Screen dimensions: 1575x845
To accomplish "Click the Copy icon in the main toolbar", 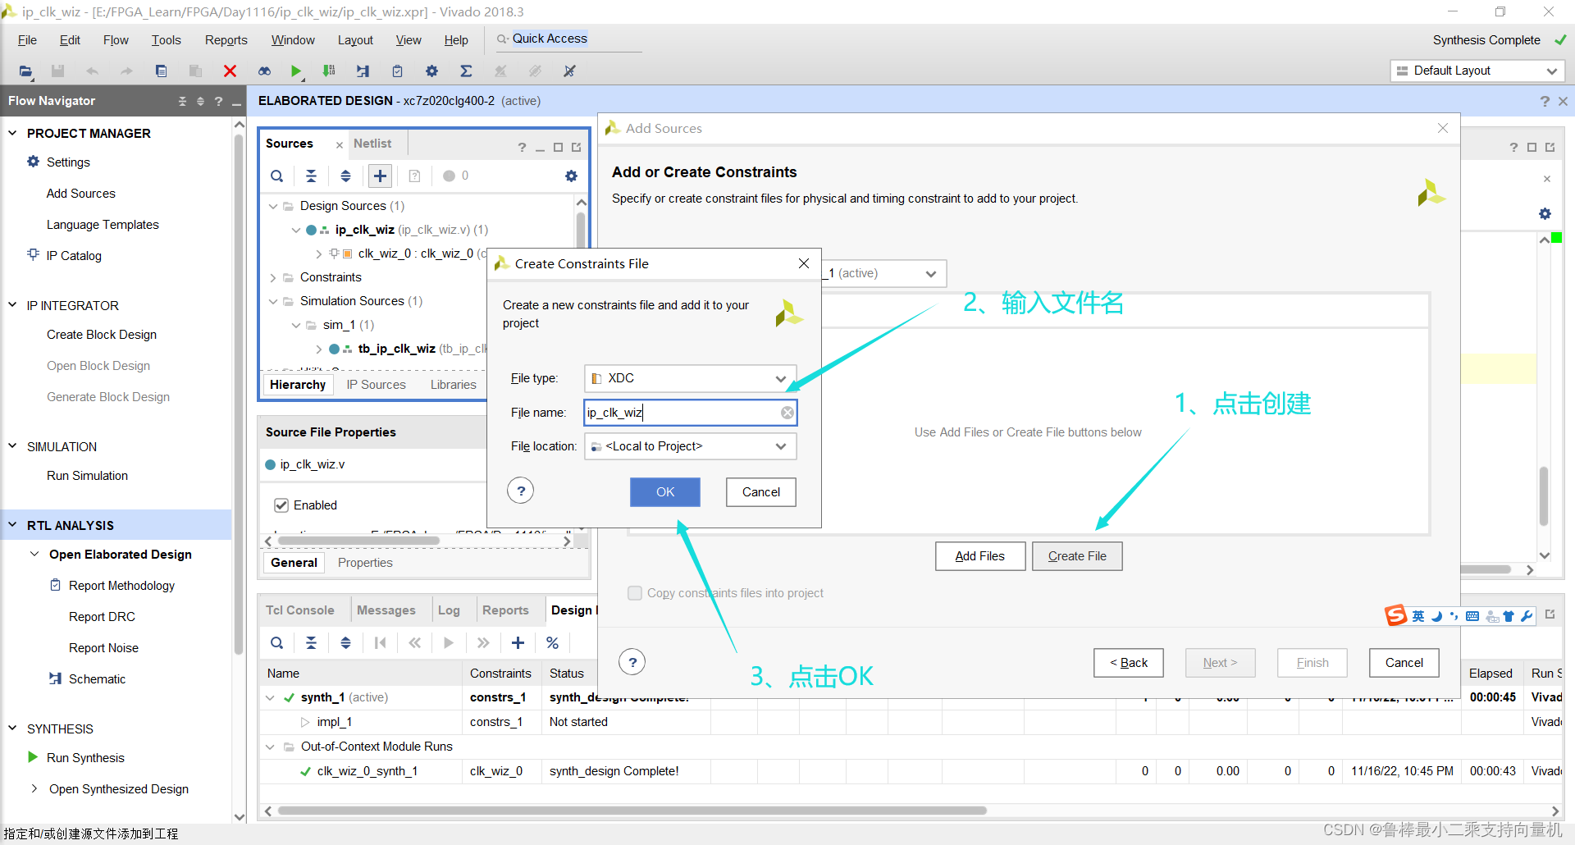I will [162, 71].
